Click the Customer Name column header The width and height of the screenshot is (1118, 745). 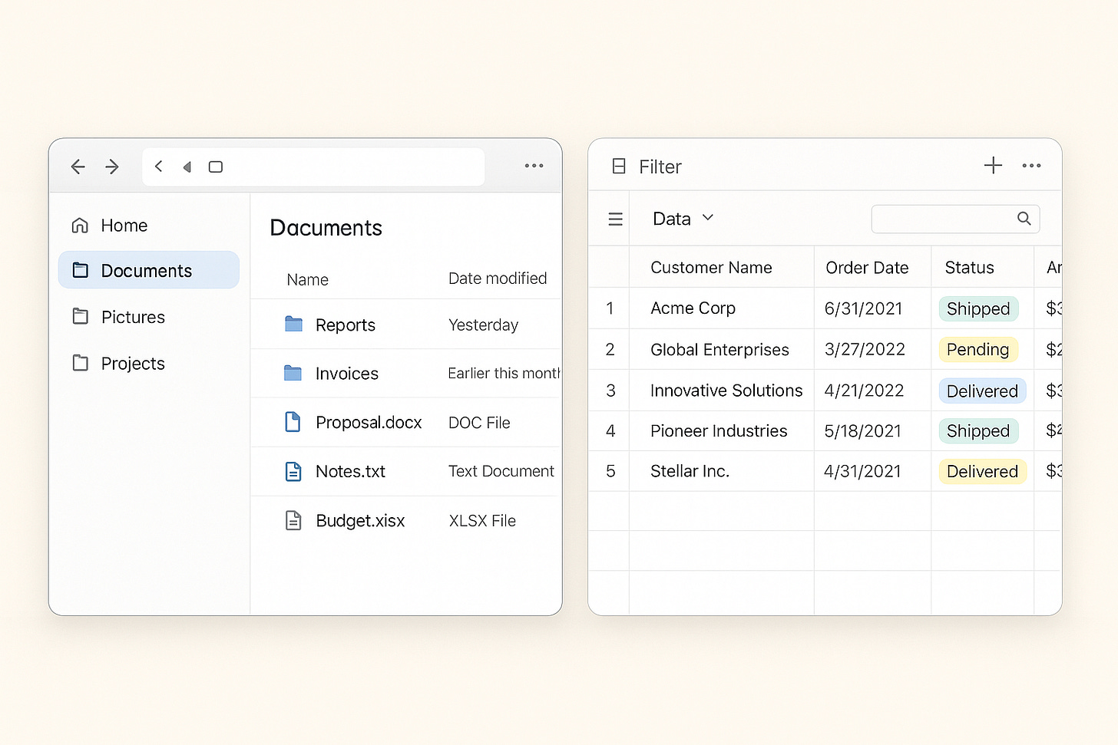711,268
